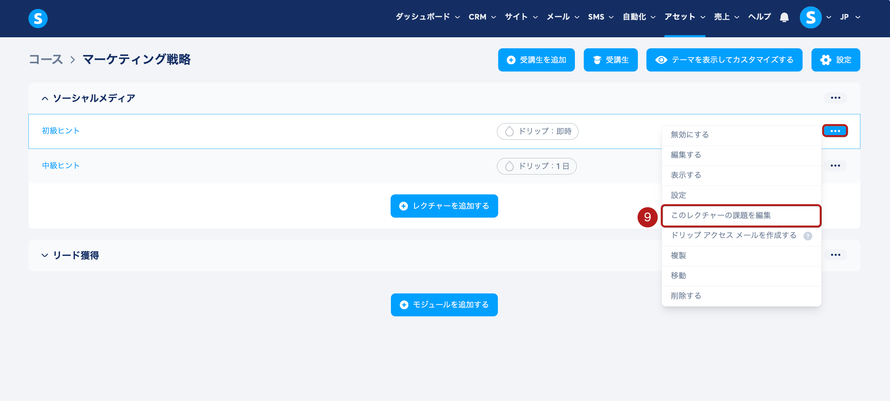Open the ダッシュボード dropdown menu
This screenshot has width=890, height=401.
click(427, 17)
